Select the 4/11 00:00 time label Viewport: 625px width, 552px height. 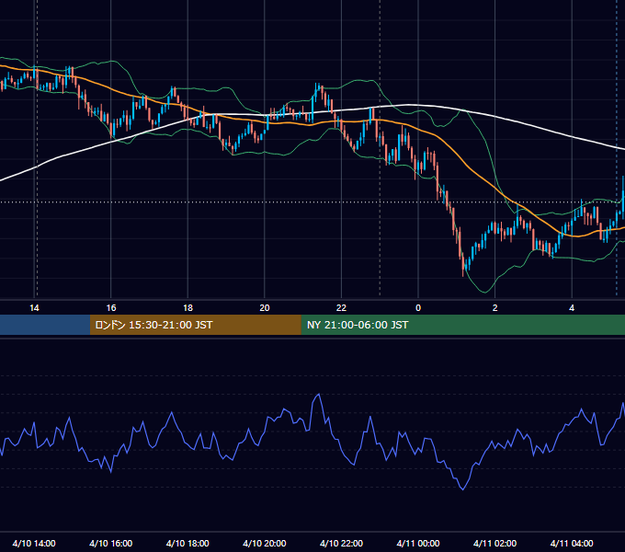tap(418, 543)
